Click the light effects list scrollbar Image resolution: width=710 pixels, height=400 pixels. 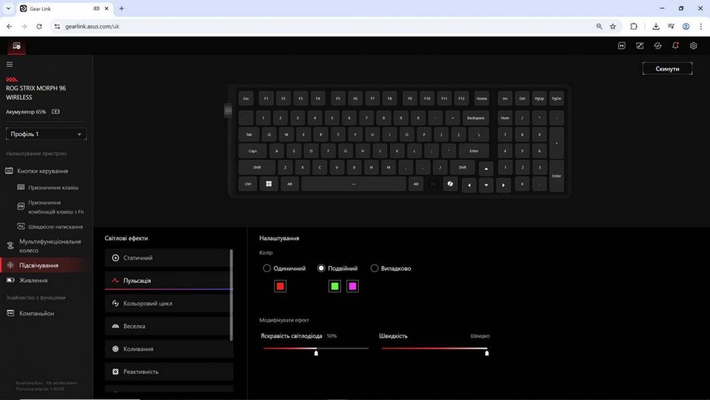(x=231, y=295)
